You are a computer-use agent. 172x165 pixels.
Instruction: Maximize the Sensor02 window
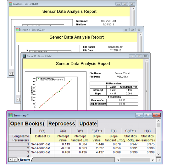tap(132, 30)
